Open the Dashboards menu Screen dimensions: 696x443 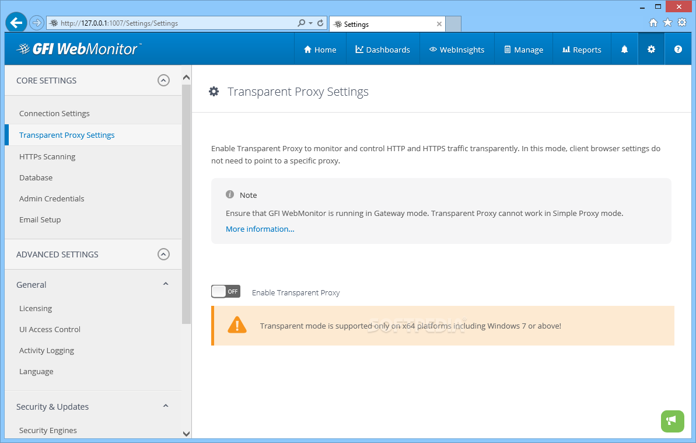(383, 50)
